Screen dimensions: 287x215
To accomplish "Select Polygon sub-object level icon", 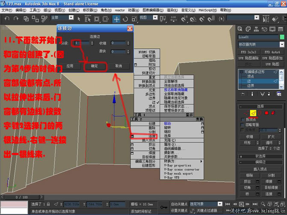I will coord(266,113).
